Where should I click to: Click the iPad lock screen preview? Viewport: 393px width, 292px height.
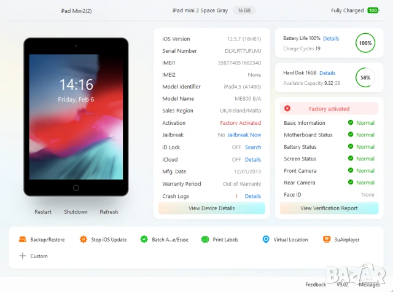tap(76, 117)
